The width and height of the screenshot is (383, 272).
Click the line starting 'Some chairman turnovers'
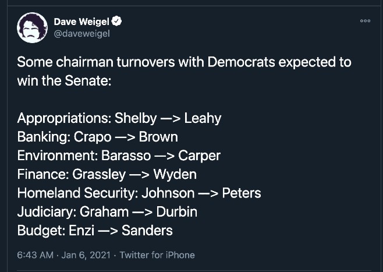[184, 62]
